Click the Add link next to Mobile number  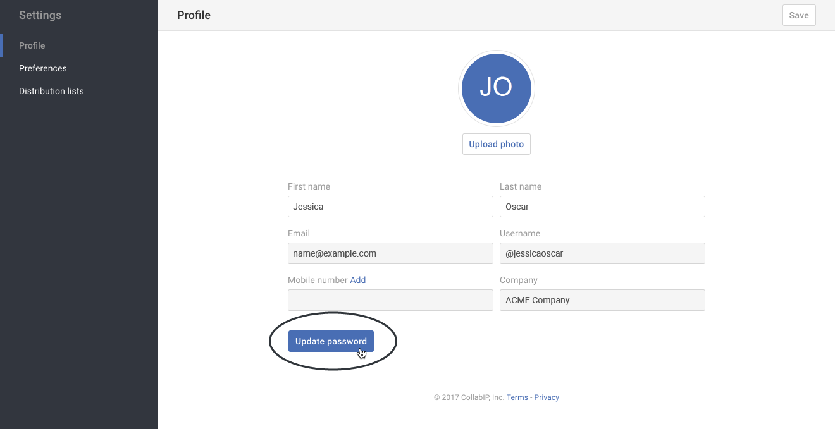click(x=357, y=280)
